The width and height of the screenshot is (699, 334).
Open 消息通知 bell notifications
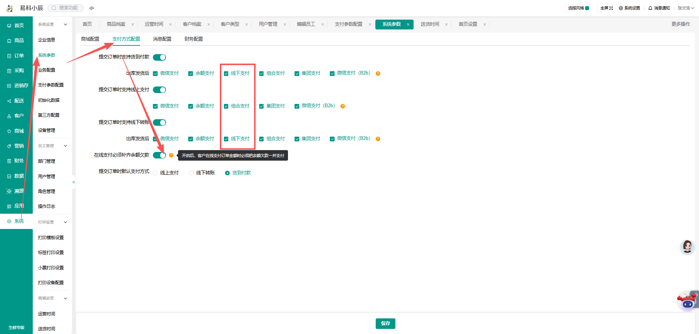tap(659, 8)
